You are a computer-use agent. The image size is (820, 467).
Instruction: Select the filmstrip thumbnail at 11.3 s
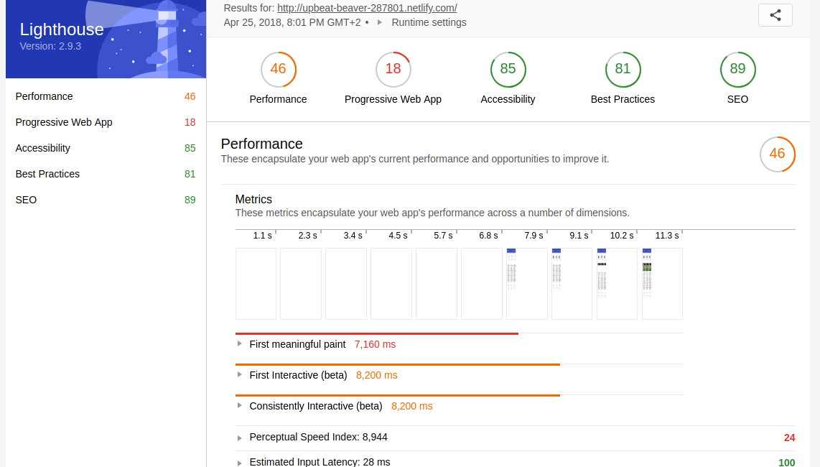click(663, 284)
